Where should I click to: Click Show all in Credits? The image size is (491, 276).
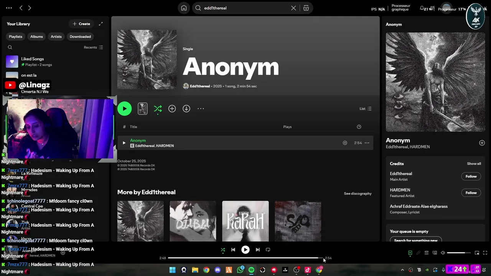474,164
